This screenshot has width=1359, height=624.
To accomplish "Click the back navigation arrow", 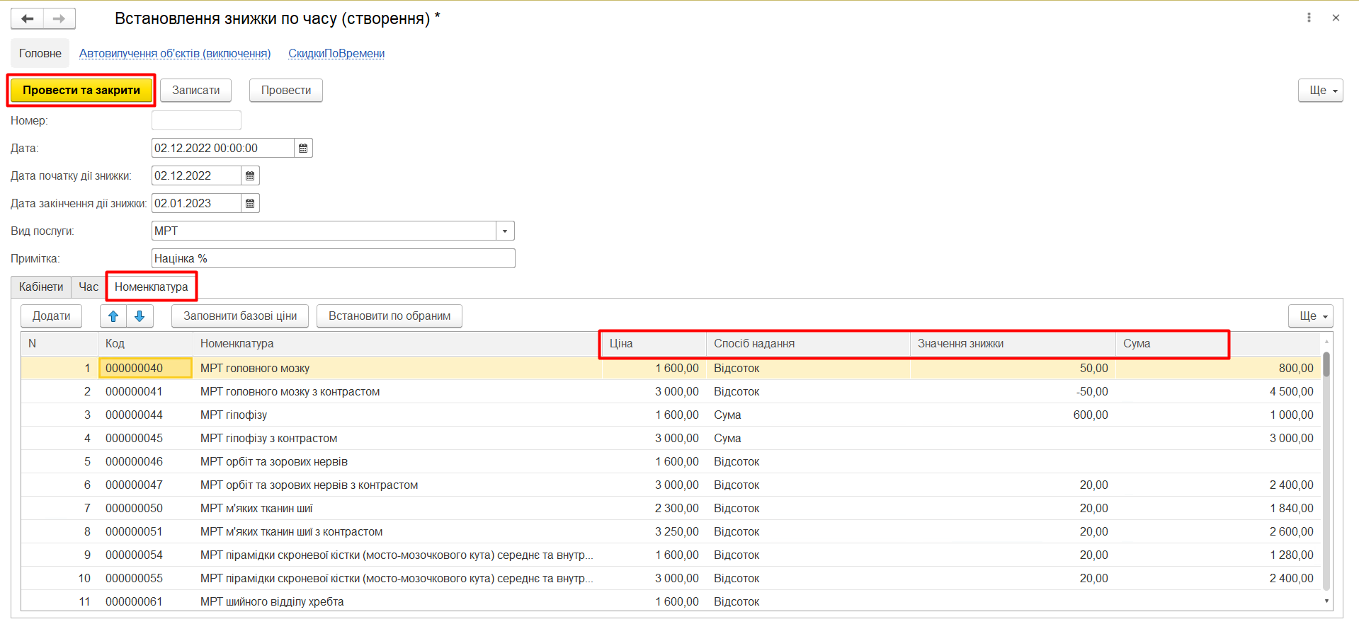I will (28, 18).
